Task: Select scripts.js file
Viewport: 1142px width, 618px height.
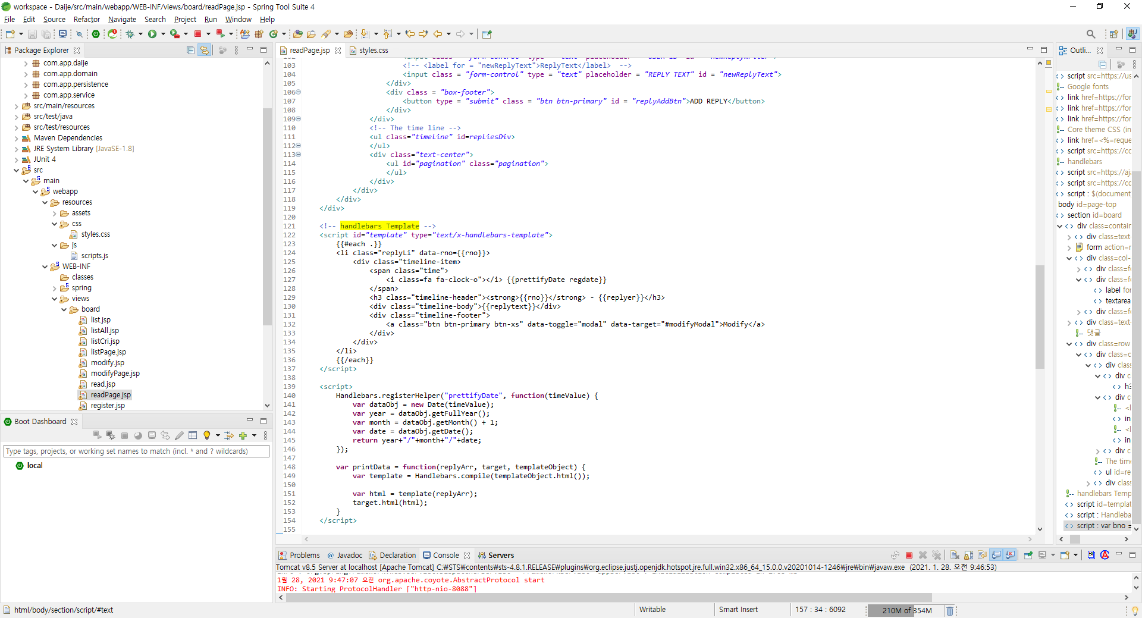Action: tap(95, 256)
